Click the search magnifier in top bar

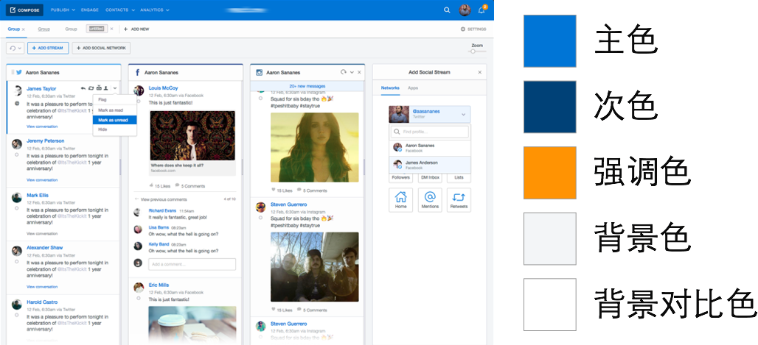point(447,10)
